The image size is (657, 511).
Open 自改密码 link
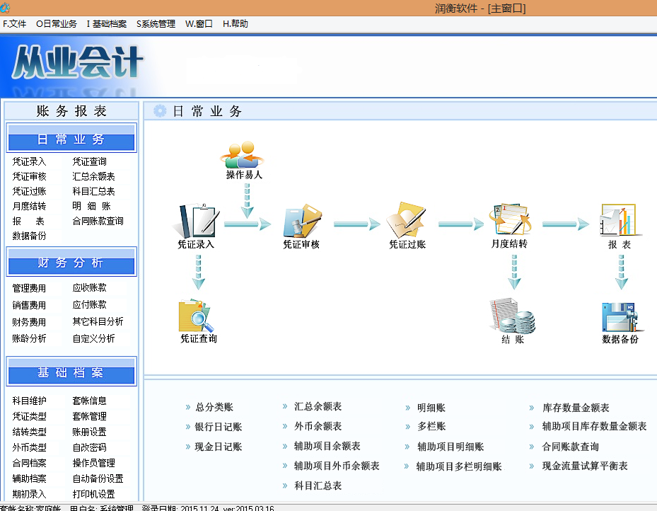(x=90, y=447)
